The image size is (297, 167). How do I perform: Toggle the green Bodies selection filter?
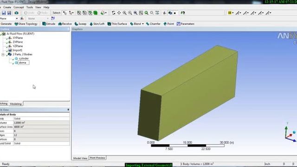tap(96, 13)
